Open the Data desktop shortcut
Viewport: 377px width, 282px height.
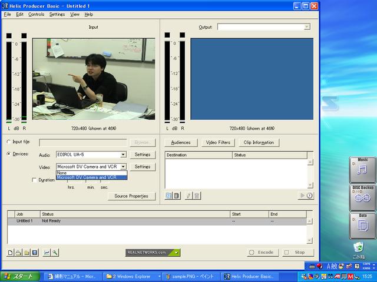click(x=362, y=225)
